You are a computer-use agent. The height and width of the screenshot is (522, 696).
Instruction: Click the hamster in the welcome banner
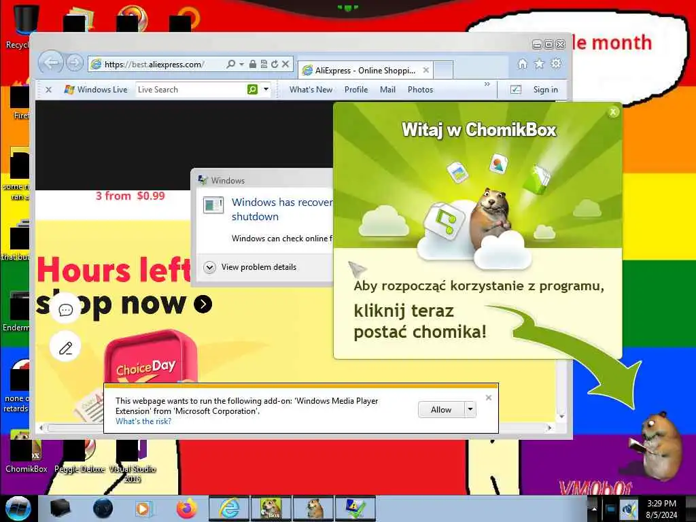pyautogui.click(x=490, y=217)
